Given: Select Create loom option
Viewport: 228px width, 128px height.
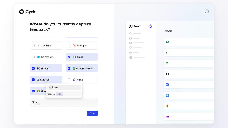Looking at the screenshot, I should [64, 94].
